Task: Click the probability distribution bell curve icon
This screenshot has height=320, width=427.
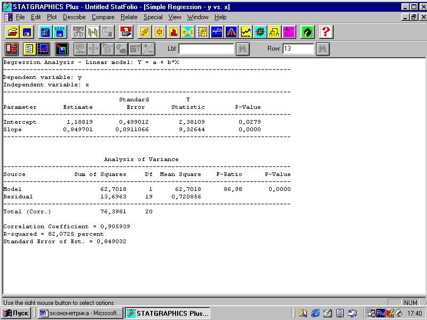Action: (x=231, y=32)
